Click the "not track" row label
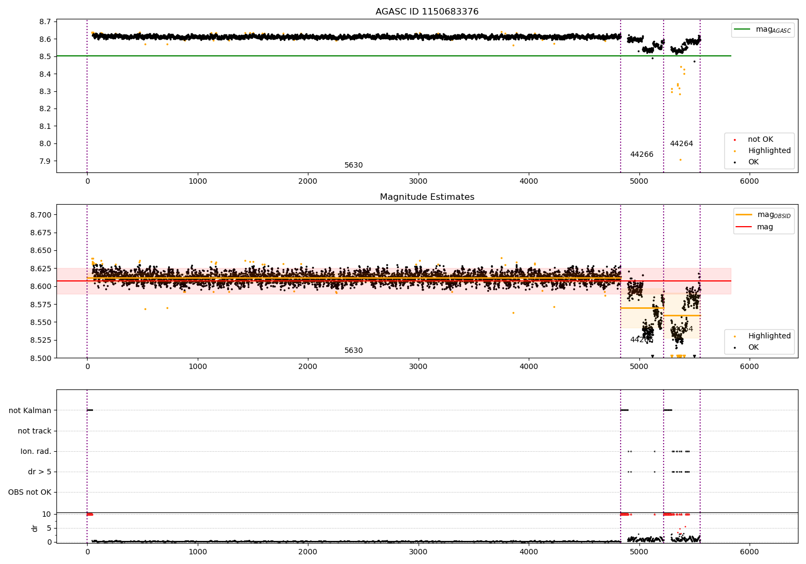Image resolution: width=806 pixels, height=564 pixels. (x=34, y=431)
